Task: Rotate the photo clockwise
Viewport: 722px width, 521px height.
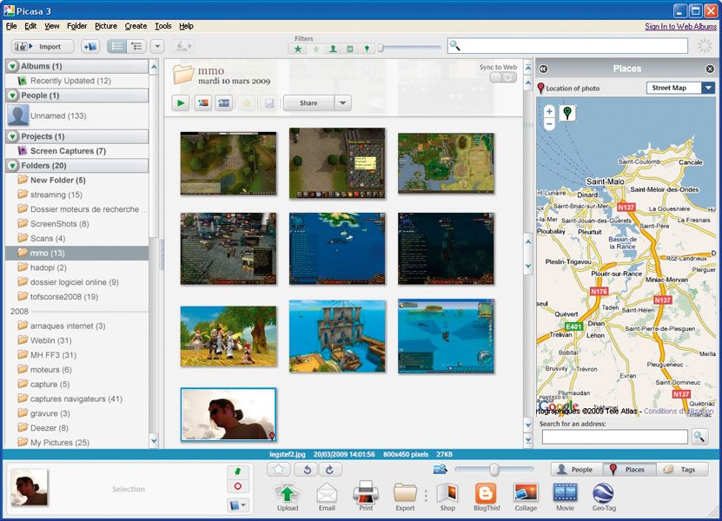Action: click(329, 470)
